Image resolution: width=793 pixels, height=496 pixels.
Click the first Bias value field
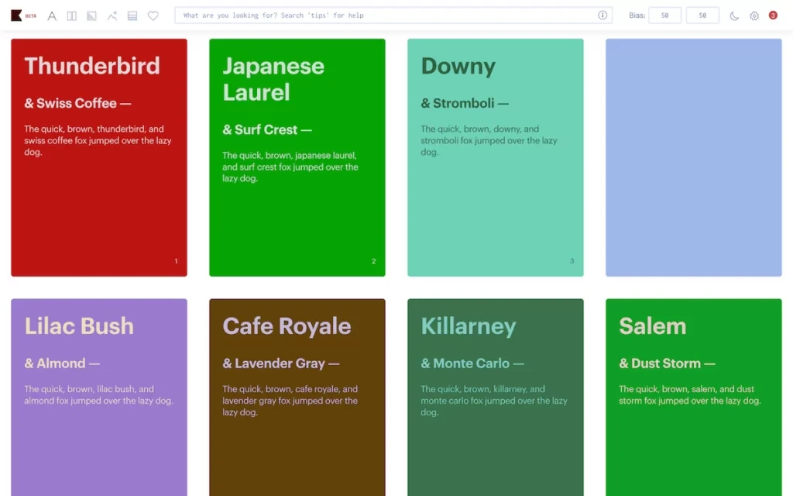[664, 15]
